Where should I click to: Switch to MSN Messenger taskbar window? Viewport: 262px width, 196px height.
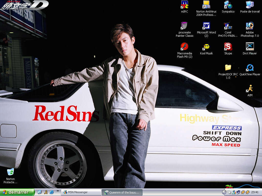[x=81, y=192]
